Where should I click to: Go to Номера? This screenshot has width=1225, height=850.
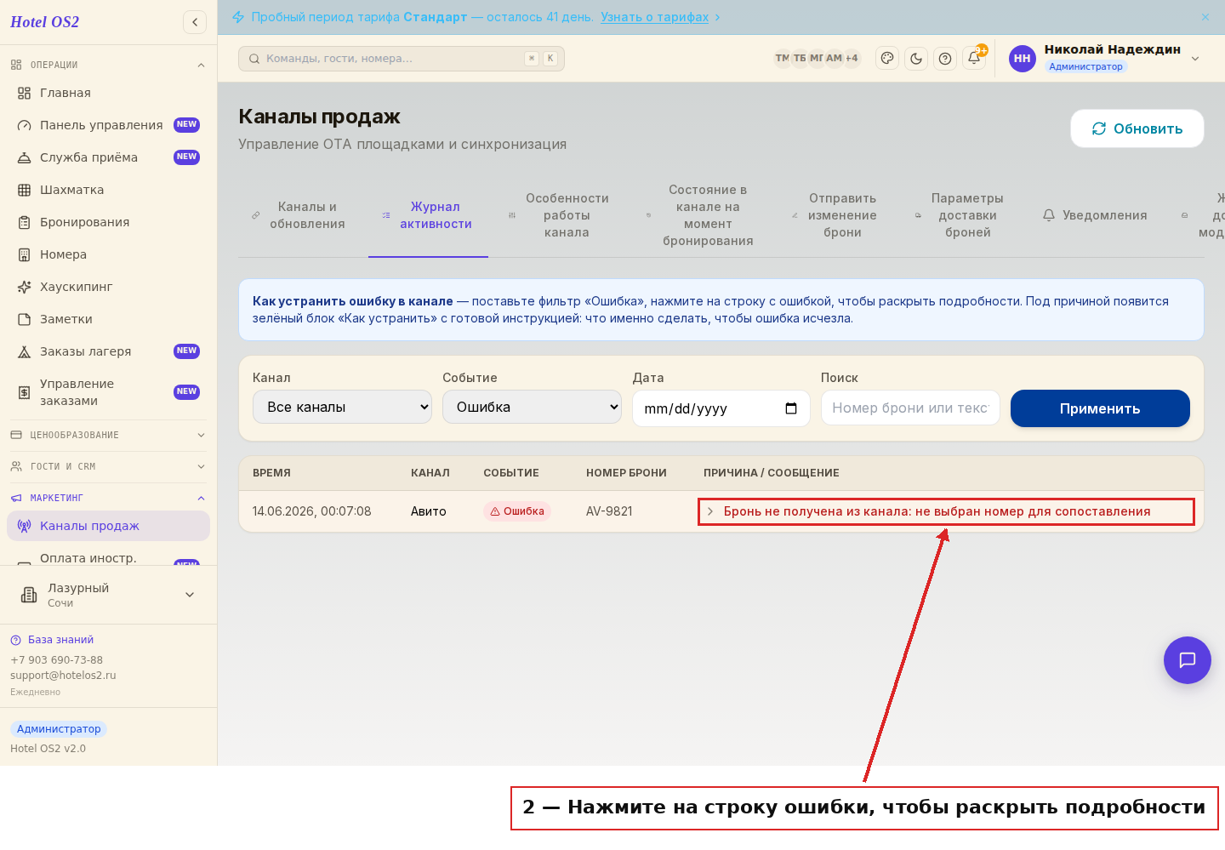pos(108,254)
